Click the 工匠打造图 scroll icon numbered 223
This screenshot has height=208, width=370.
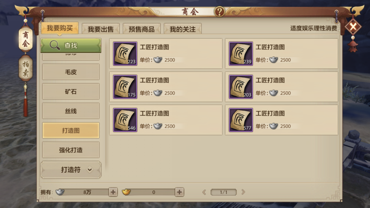click(x=125, y=54)
